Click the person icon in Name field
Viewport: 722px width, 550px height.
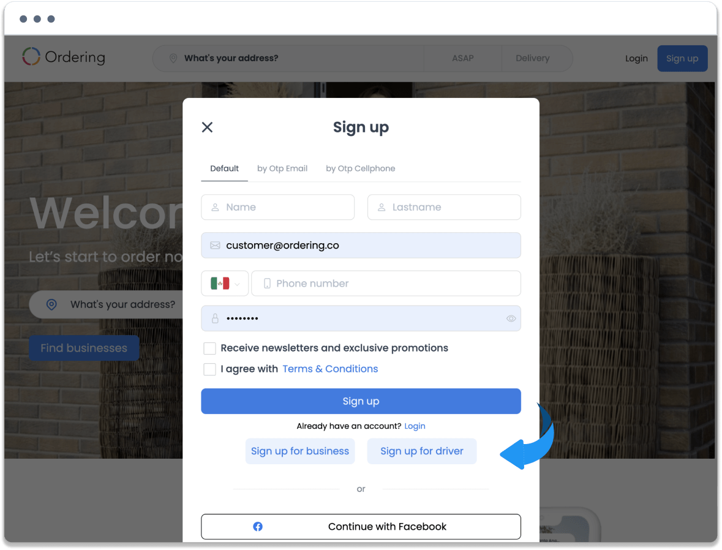tap(215, 207)
